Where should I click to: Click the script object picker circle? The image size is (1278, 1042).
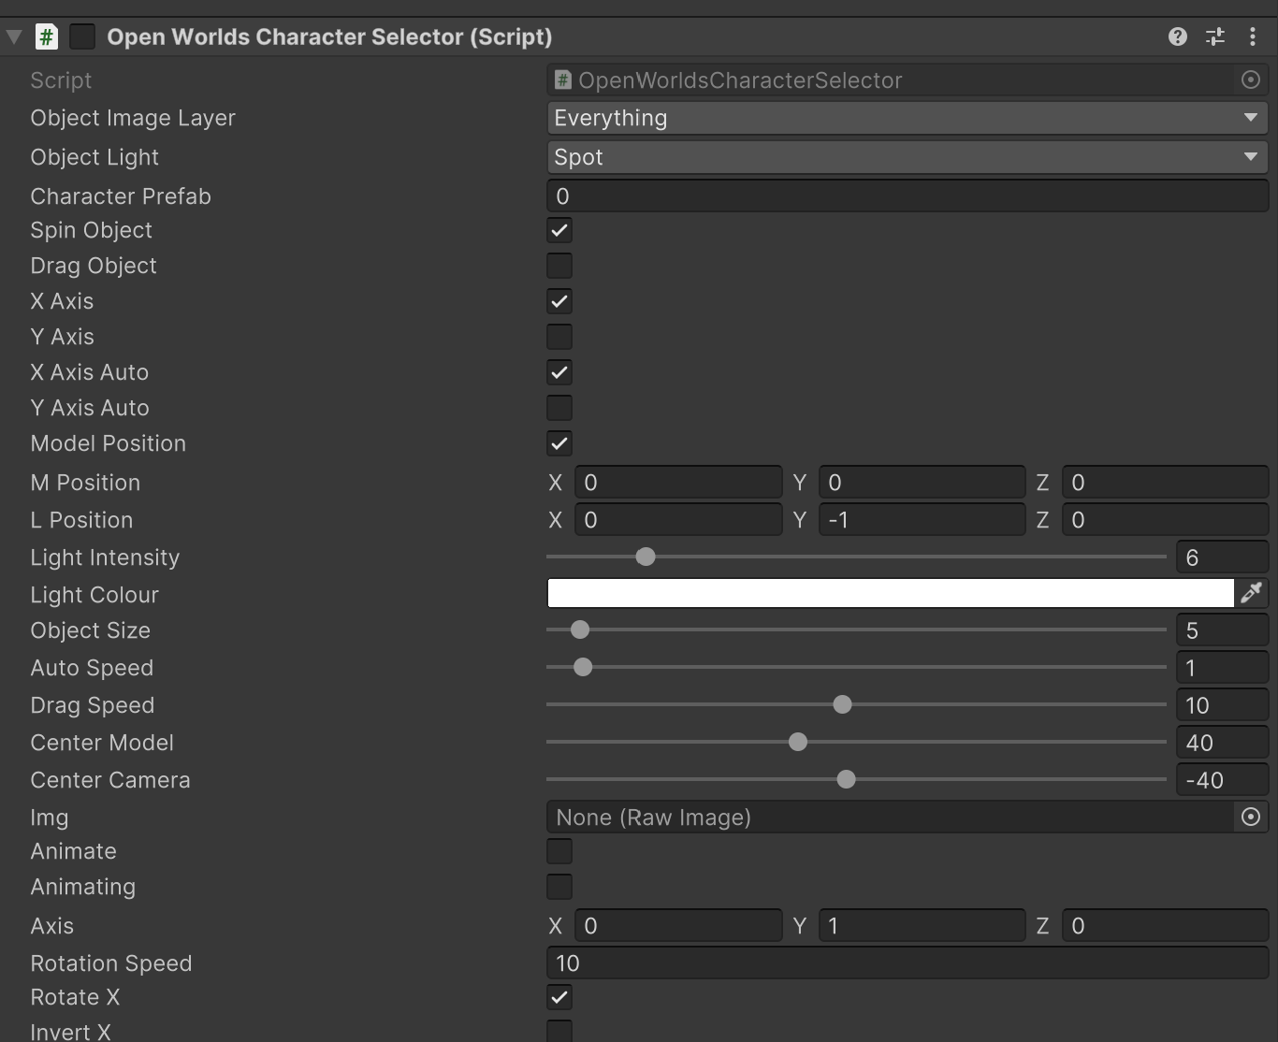[x=1250, y=80]
